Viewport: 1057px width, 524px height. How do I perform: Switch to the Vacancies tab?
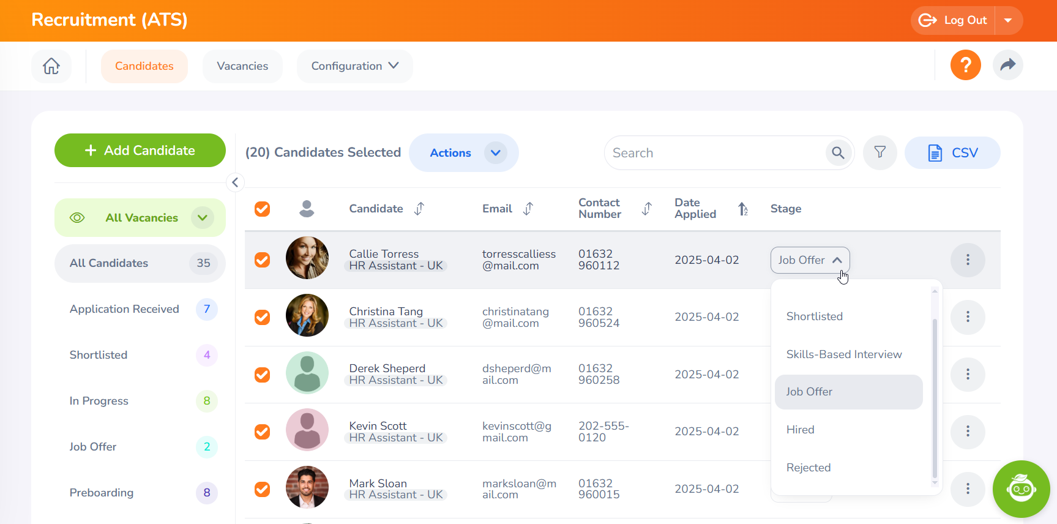click(242, 66)
